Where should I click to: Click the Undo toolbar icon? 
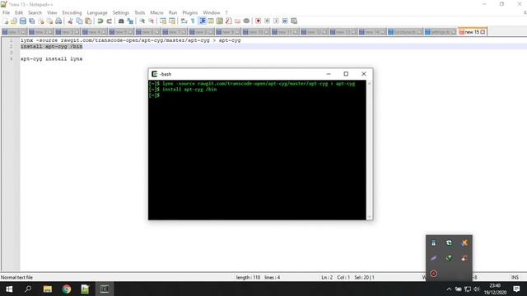[x=100, y=21]
